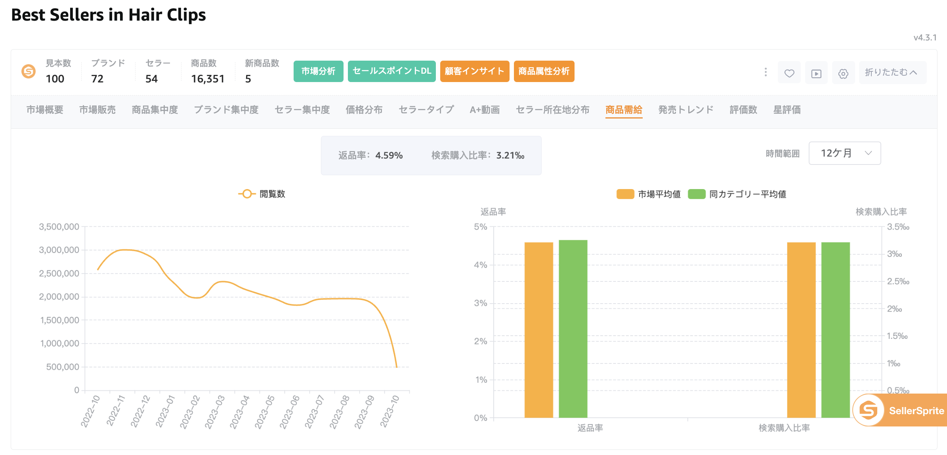This screenshot has width=947, height=455.
Task: Toggle the 同カテゴリー平均値 legend series
Action: tap(737, 194)
